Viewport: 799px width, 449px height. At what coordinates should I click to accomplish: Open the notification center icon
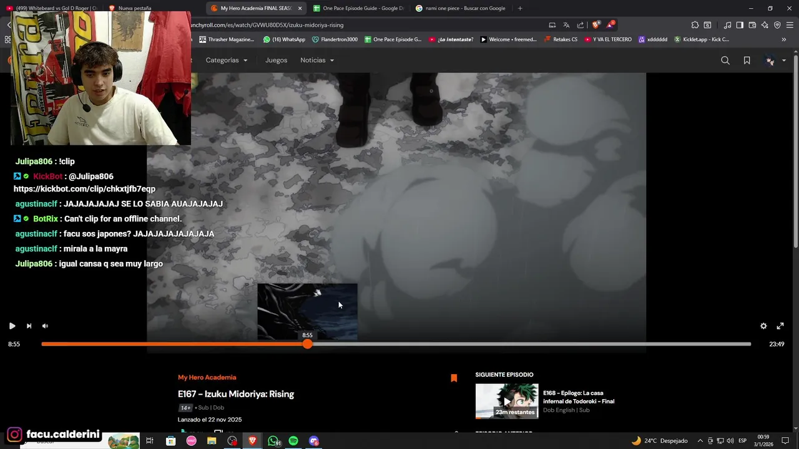[x=785, y=441]
